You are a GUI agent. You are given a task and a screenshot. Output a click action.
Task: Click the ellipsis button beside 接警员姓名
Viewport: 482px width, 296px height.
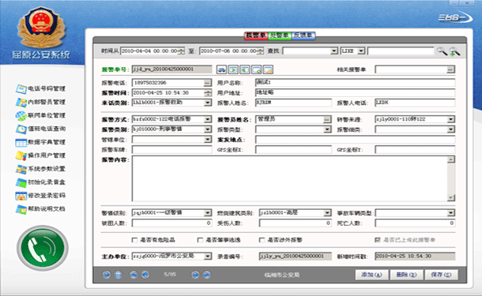pos(327,119)
